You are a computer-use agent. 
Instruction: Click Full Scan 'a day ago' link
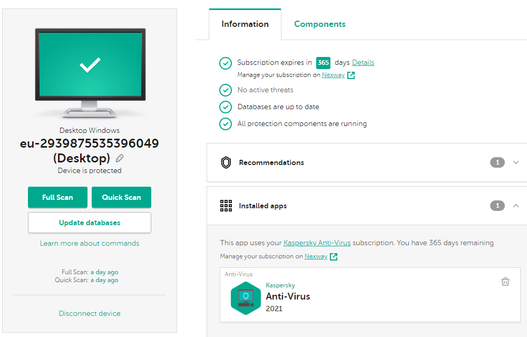tap(104, 272)
